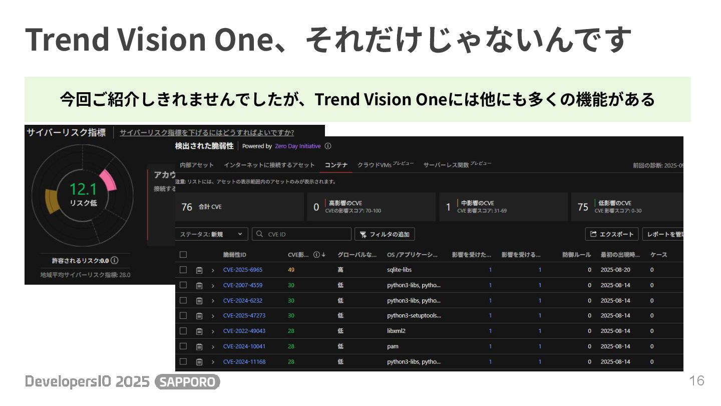Open clipboard icon for CVE-2025-47273 row
Viewport: 721px width, 406px height.
tap(199, 316)
